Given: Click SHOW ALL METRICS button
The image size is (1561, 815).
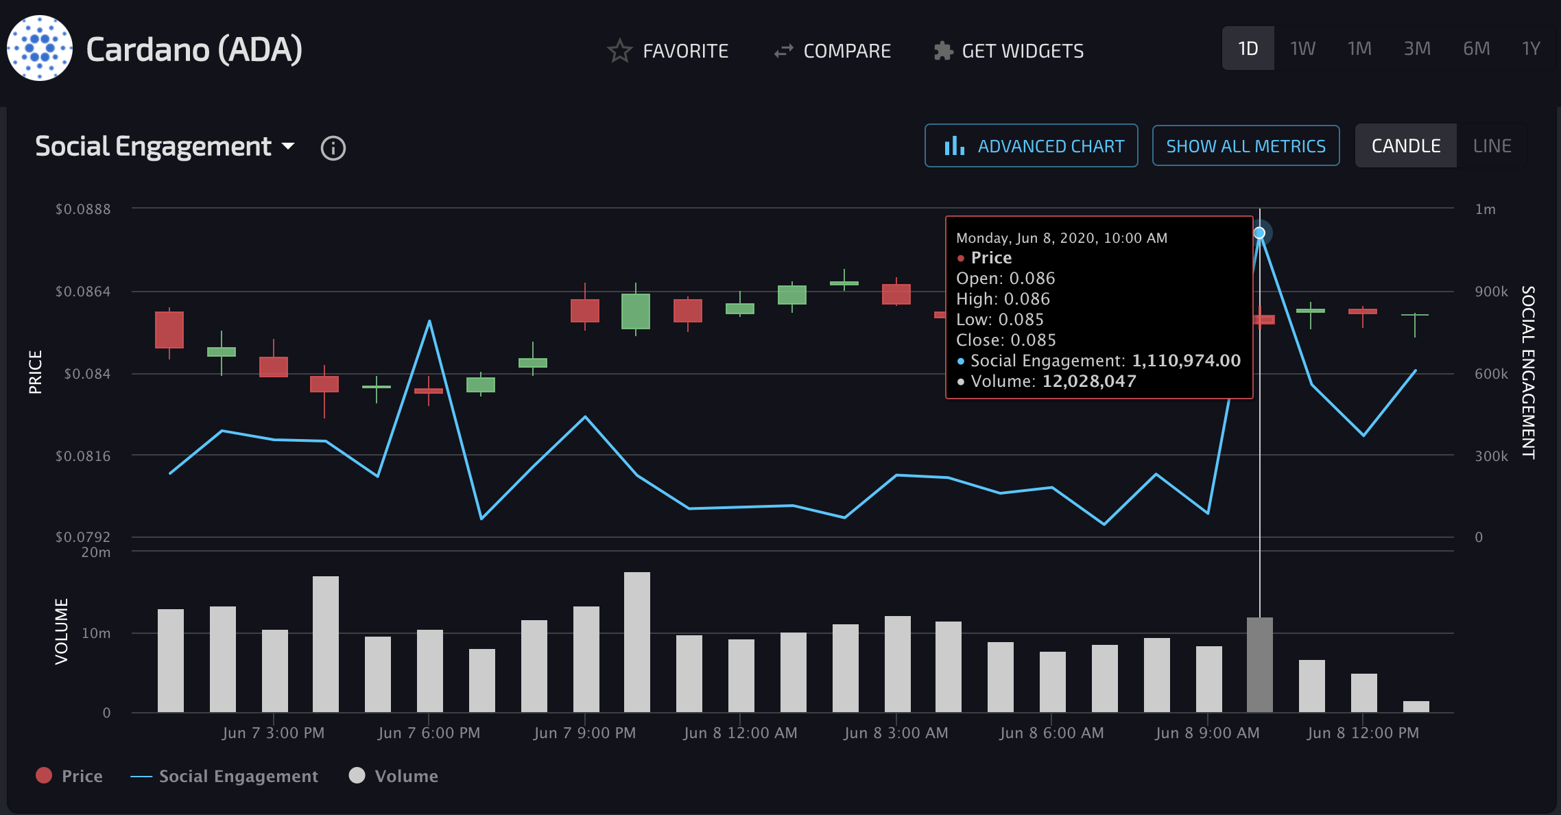Looking at the screenshot, I should point(1246,145).
